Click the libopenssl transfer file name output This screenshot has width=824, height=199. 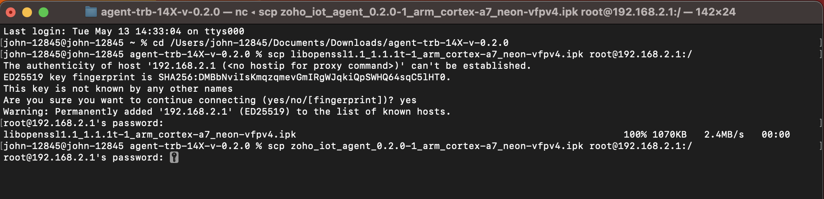150,135
